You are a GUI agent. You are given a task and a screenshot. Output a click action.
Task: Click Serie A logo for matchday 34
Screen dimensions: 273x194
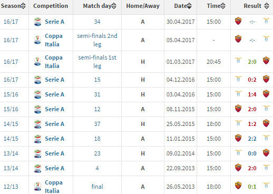[x=37, y=22]
